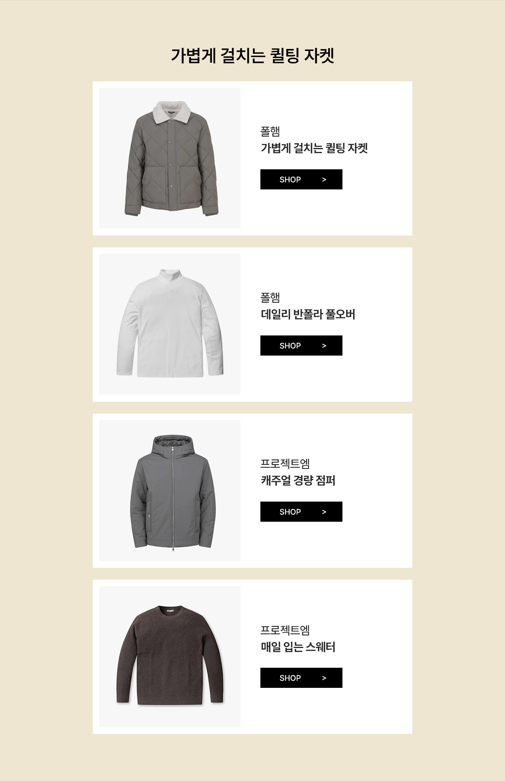The width and height of the screenshot is (505, 781).
Task: Select the product title 가볍게 걸치는 퀼팅 자켓 in the first card
Action: (314, 148)
